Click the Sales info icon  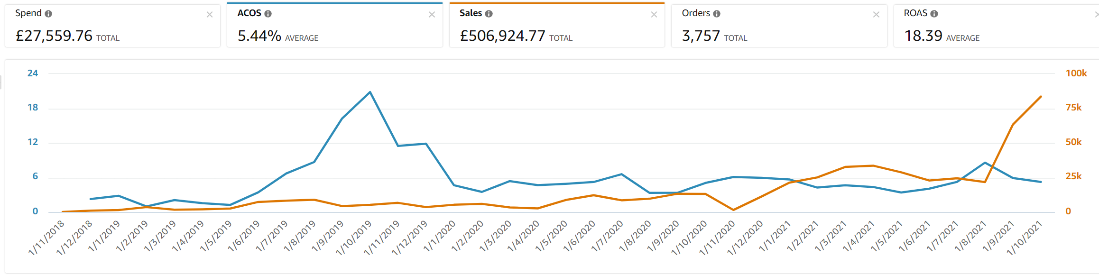pyautogui.click(x=489, y=14)
